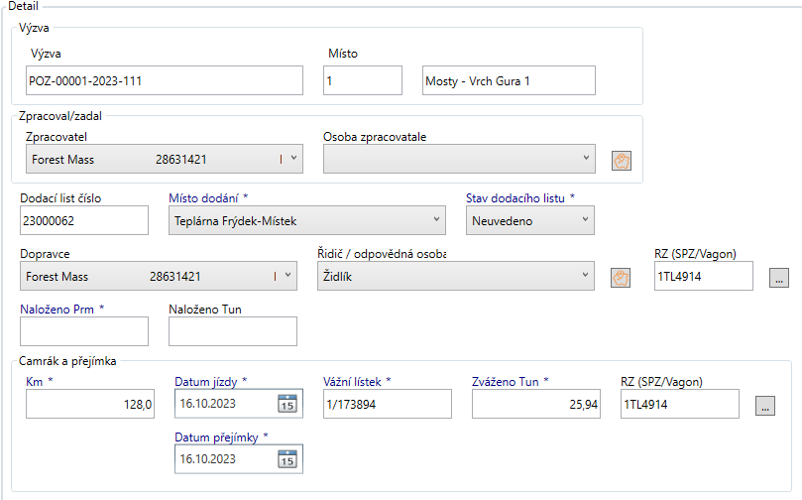Click the empty Naloženo Tun field

point(233,331)
